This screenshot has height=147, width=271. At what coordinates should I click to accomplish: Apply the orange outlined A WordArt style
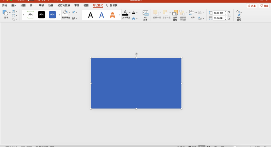pos(112,15)
